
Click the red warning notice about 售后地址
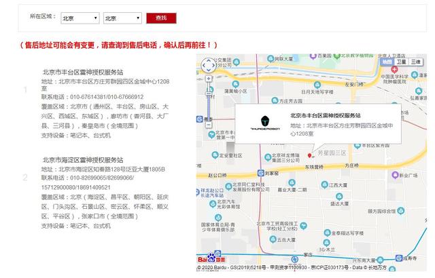(118, 45)
